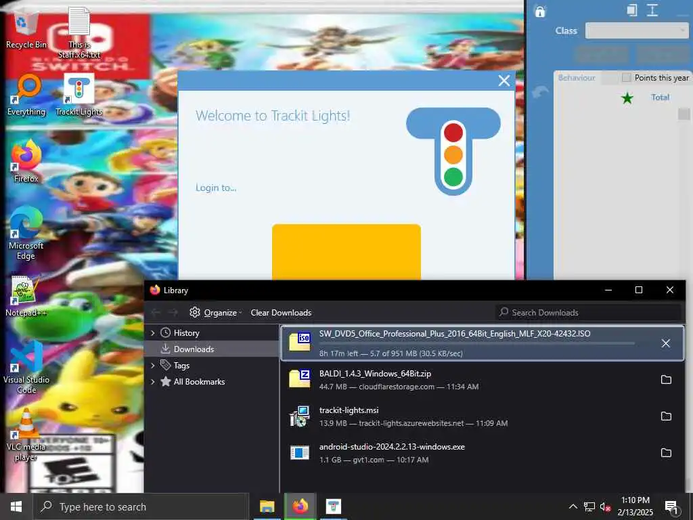Open 'This is Staff.x64.txt' desktop file

79,32
